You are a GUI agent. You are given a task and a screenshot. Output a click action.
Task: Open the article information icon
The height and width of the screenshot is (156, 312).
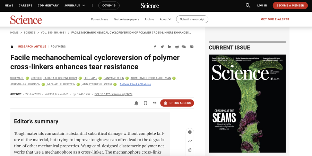tap(190, 132)
